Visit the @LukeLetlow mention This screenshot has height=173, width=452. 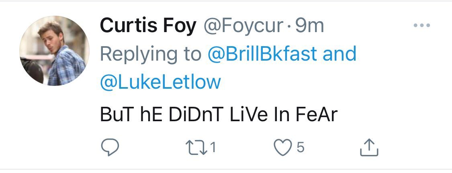[x=160, y=81]
